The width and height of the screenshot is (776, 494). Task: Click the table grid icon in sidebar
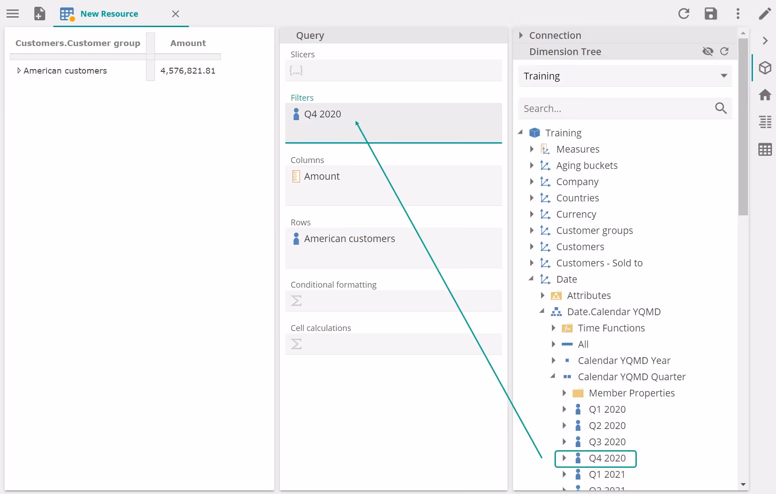[765, 149]
